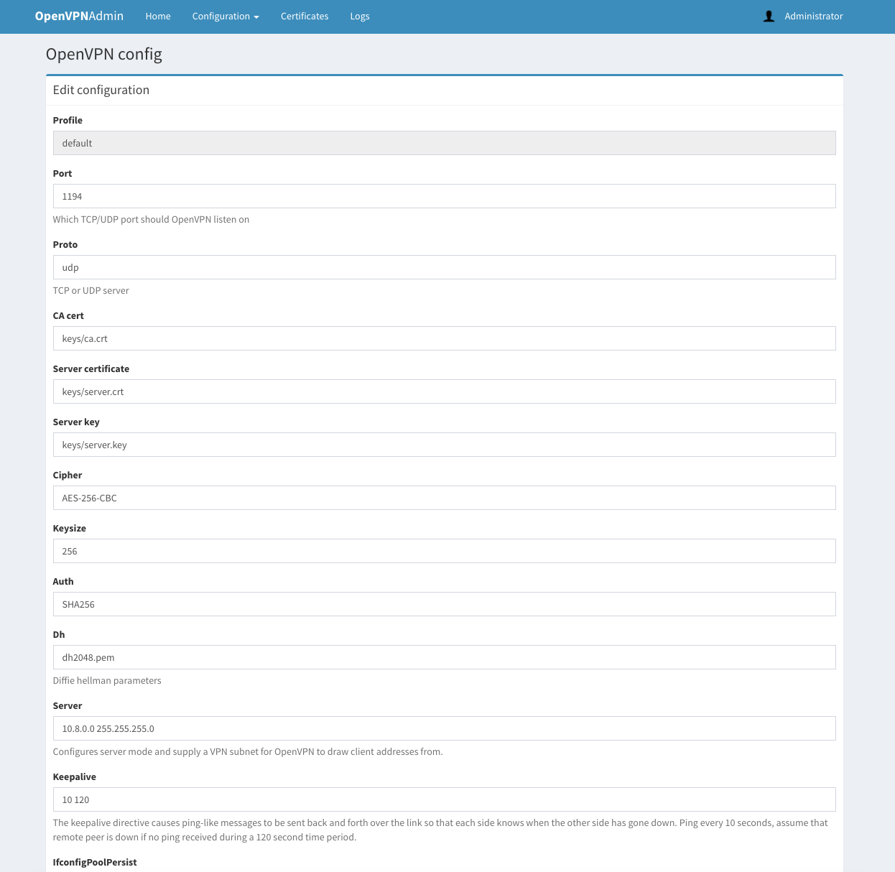The width and height of the screenshot is (895, 872).
Task: Focus the Cipher input field
Action: tap(444, 498)
